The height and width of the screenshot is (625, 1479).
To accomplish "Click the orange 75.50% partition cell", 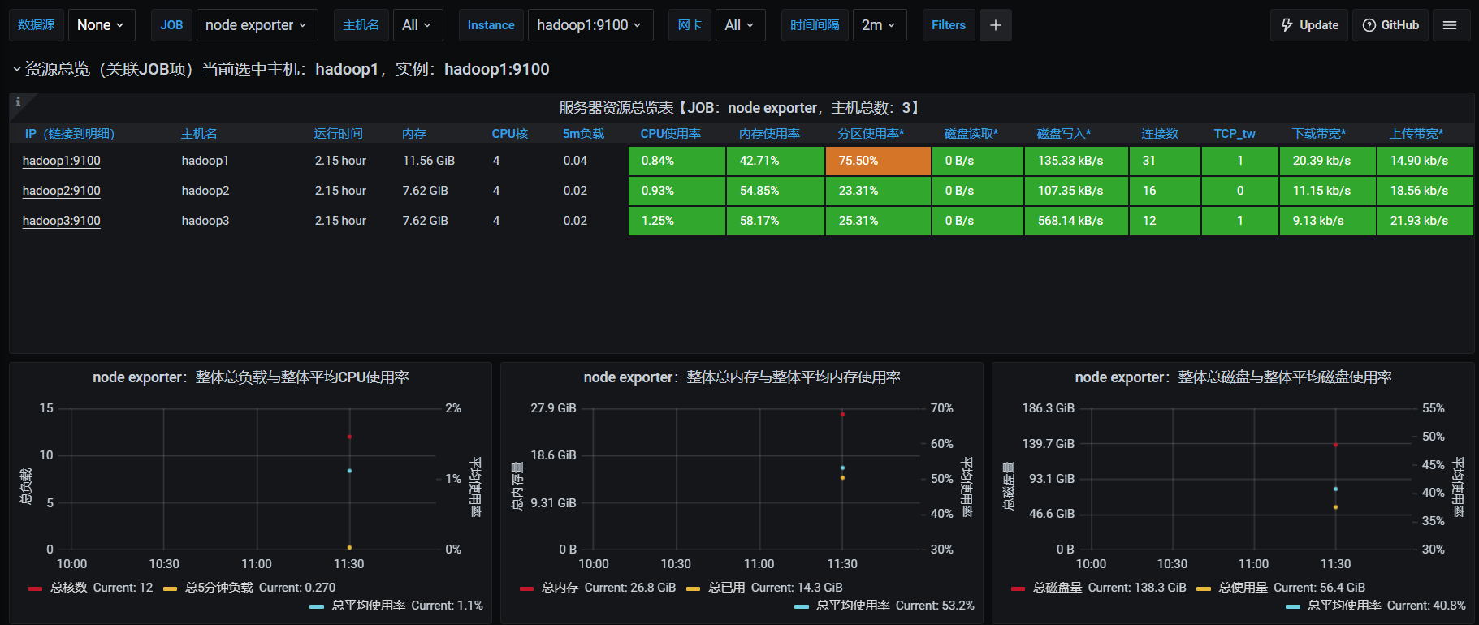I will point(878,161).
